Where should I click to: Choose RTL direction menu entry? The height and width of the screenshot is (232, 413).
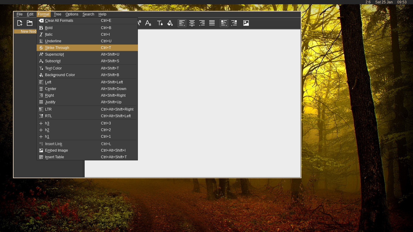tap(87, 116)
